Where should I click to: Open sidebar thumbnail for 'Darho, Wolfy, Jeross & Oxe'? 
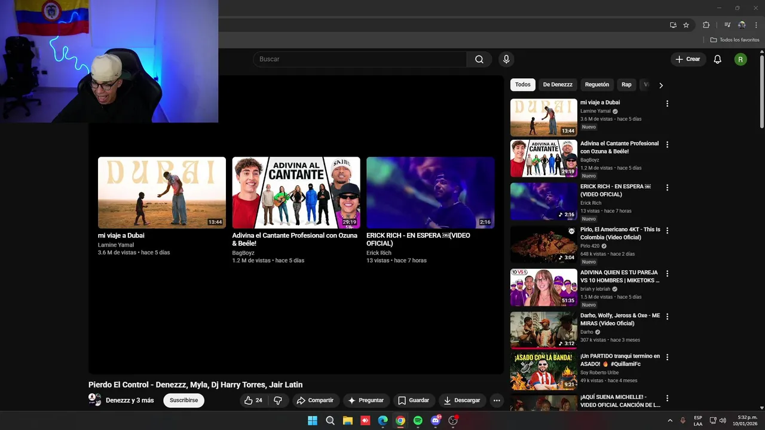(544, 330)
